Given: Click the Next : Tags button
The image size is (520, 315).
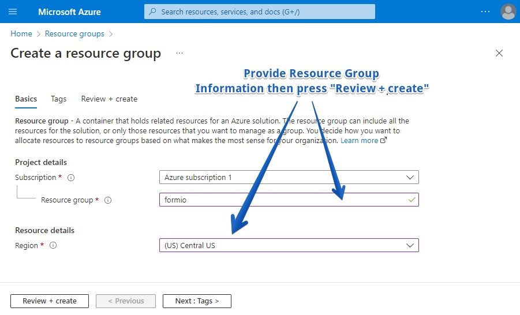Looking at the screenshot, I should tap(197, 301).
